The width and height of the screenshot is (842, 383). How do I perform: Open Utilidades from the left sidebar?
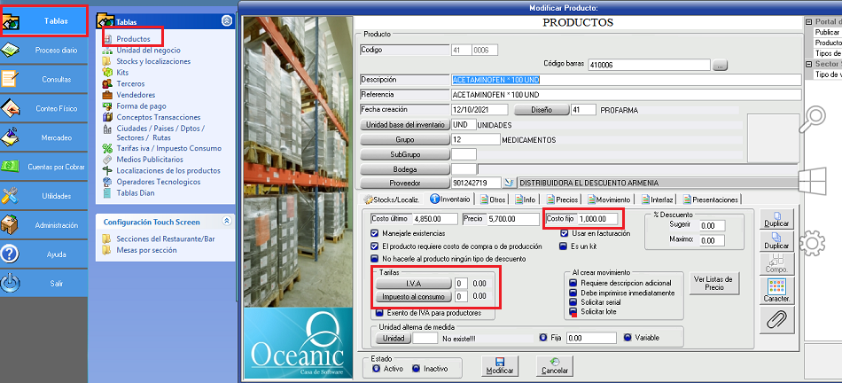tap(44, 195)
